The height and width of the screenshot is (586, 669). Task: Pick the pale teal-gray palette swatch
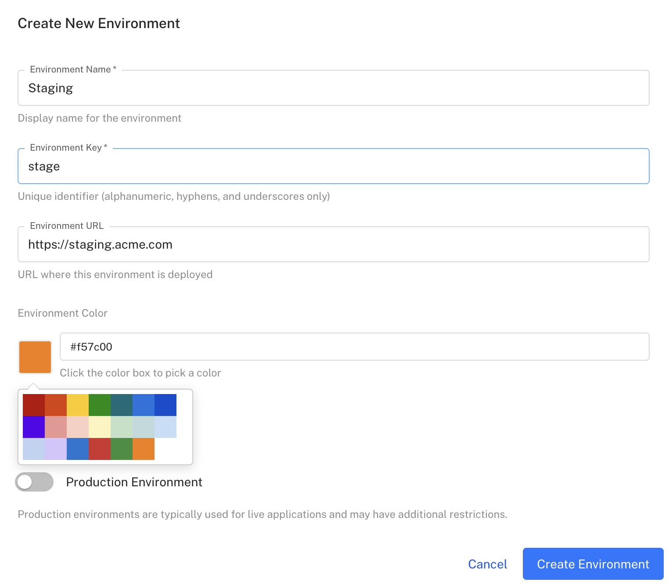pos(144,427)
